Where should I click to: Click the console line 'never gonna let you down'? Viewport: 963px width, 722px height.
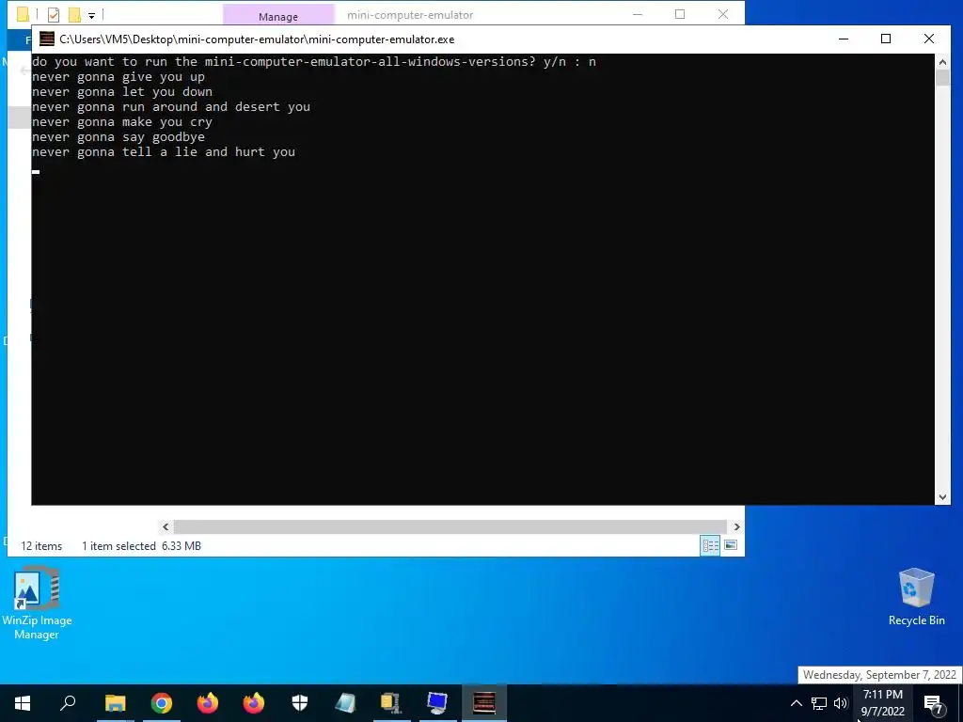pyautogui.click(x=122, y=92)
